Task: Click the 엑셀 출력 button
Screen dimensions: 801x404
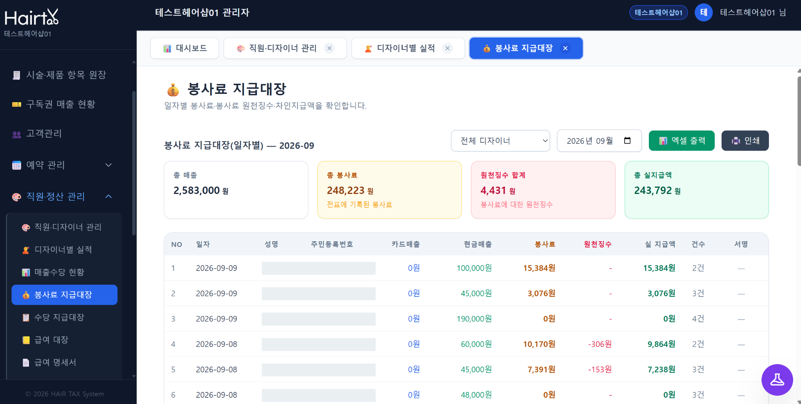Action: [682, 141]
